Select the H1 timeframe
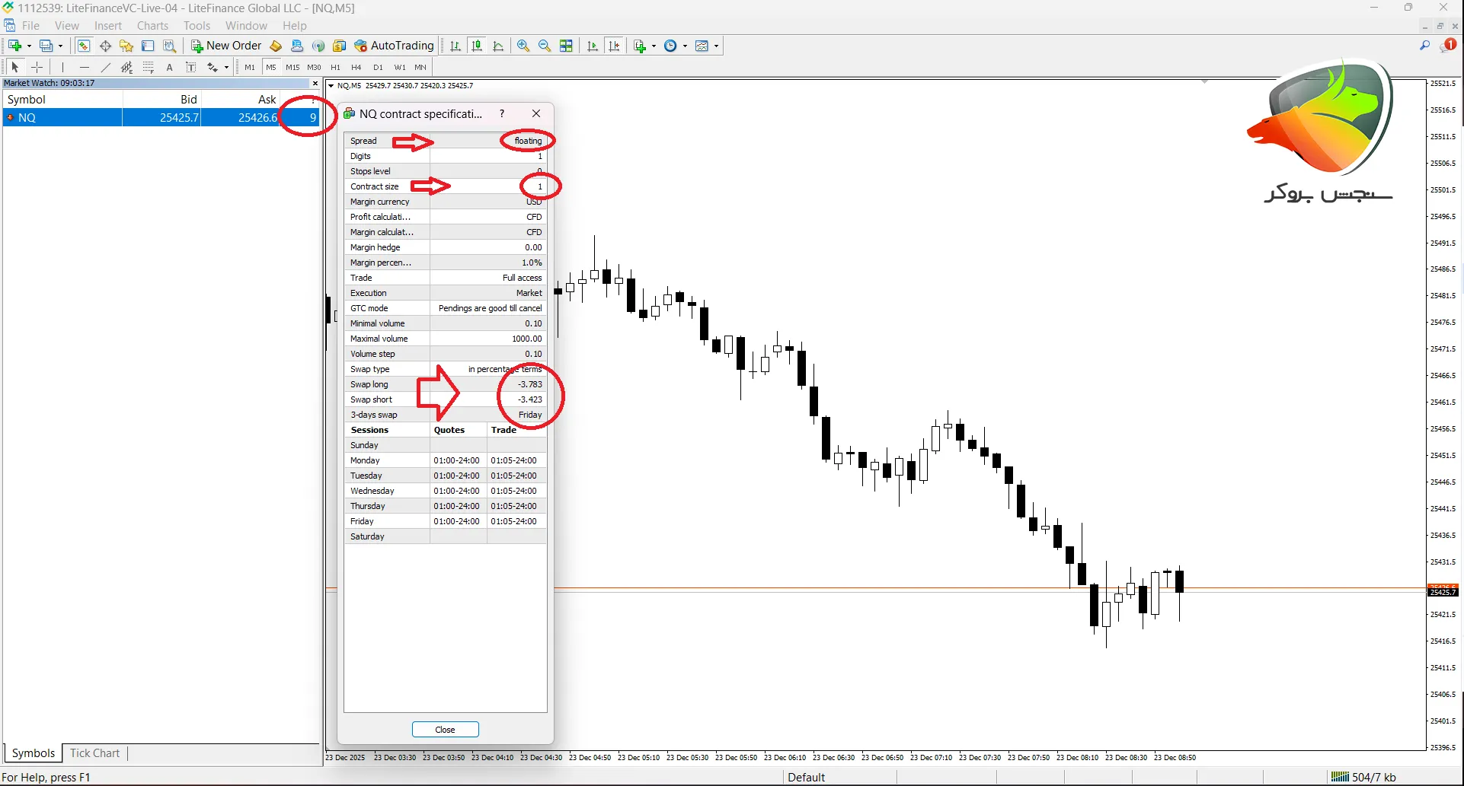Viewport: 1464px width, 786px height. point(335,67)
